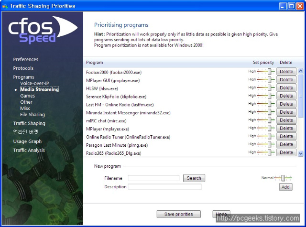
Task: Save priorities
Action: (x=178, y=214)
